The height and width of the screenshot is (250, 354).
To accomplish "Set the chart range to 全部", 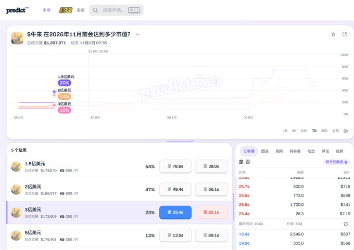I will 335,131.
